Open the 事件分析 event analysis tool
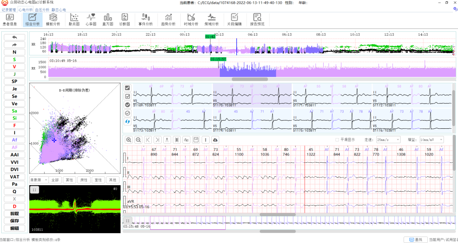Viewport: 458px width, 243px height. [145, 20]
